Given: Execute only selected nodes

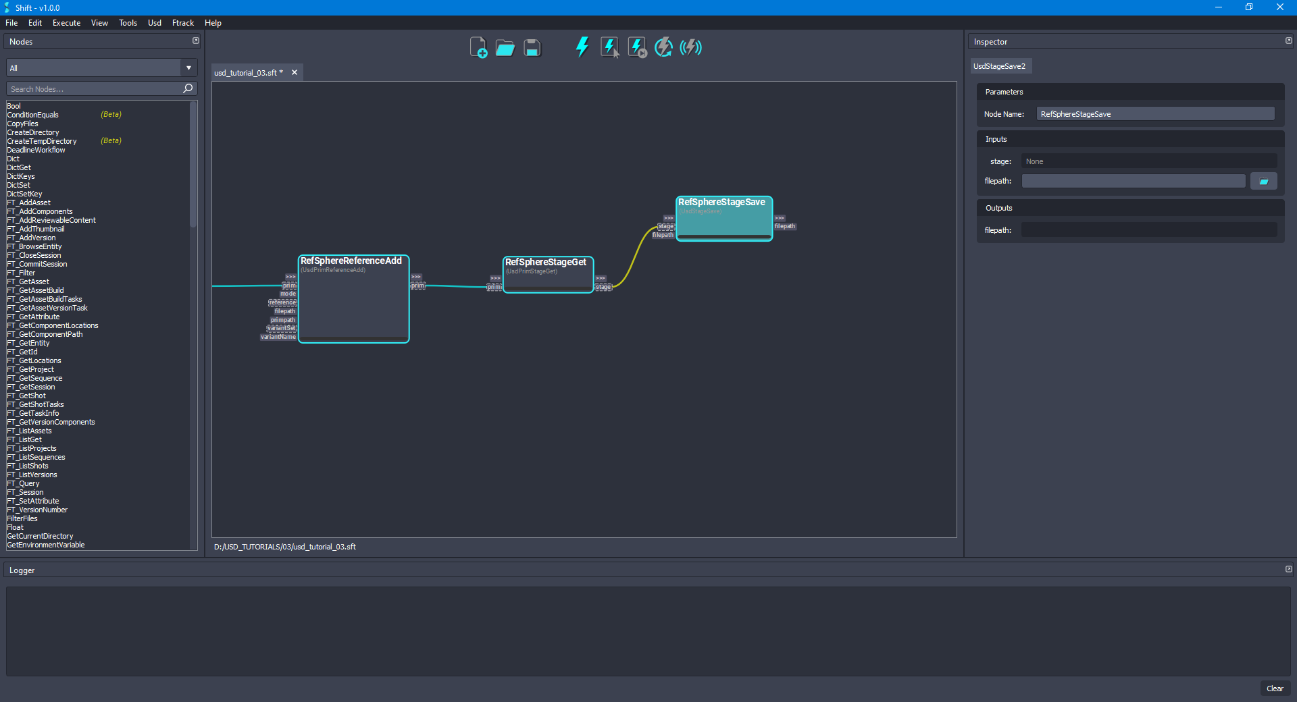Looking at the screenshot, I should [609, 47].
